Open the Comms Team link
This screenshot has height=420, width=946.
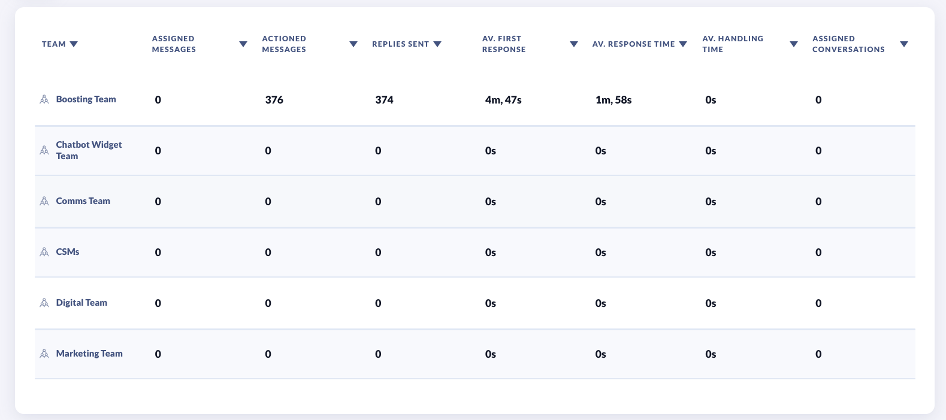(83, 201)
